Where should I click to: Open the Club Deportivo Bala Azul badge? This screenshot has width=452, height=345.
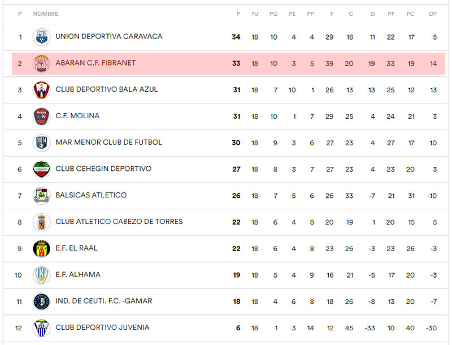click(x=41, y=90)
